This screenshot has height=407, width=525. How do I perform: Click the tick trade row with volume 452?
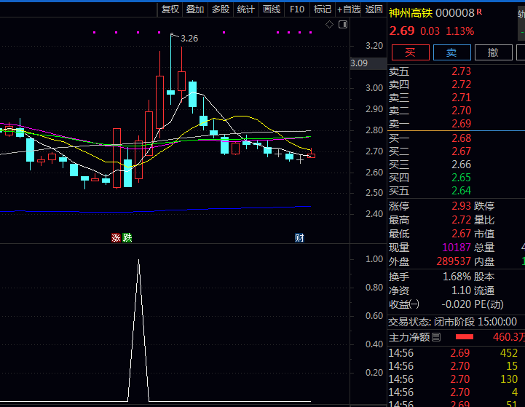[456, 353]
